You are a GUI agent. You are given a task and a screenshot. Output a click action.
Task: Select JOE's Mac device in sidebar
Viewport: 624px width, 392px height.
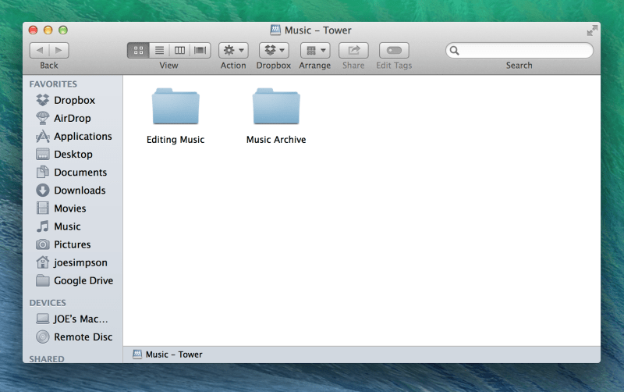coord(72,319)
